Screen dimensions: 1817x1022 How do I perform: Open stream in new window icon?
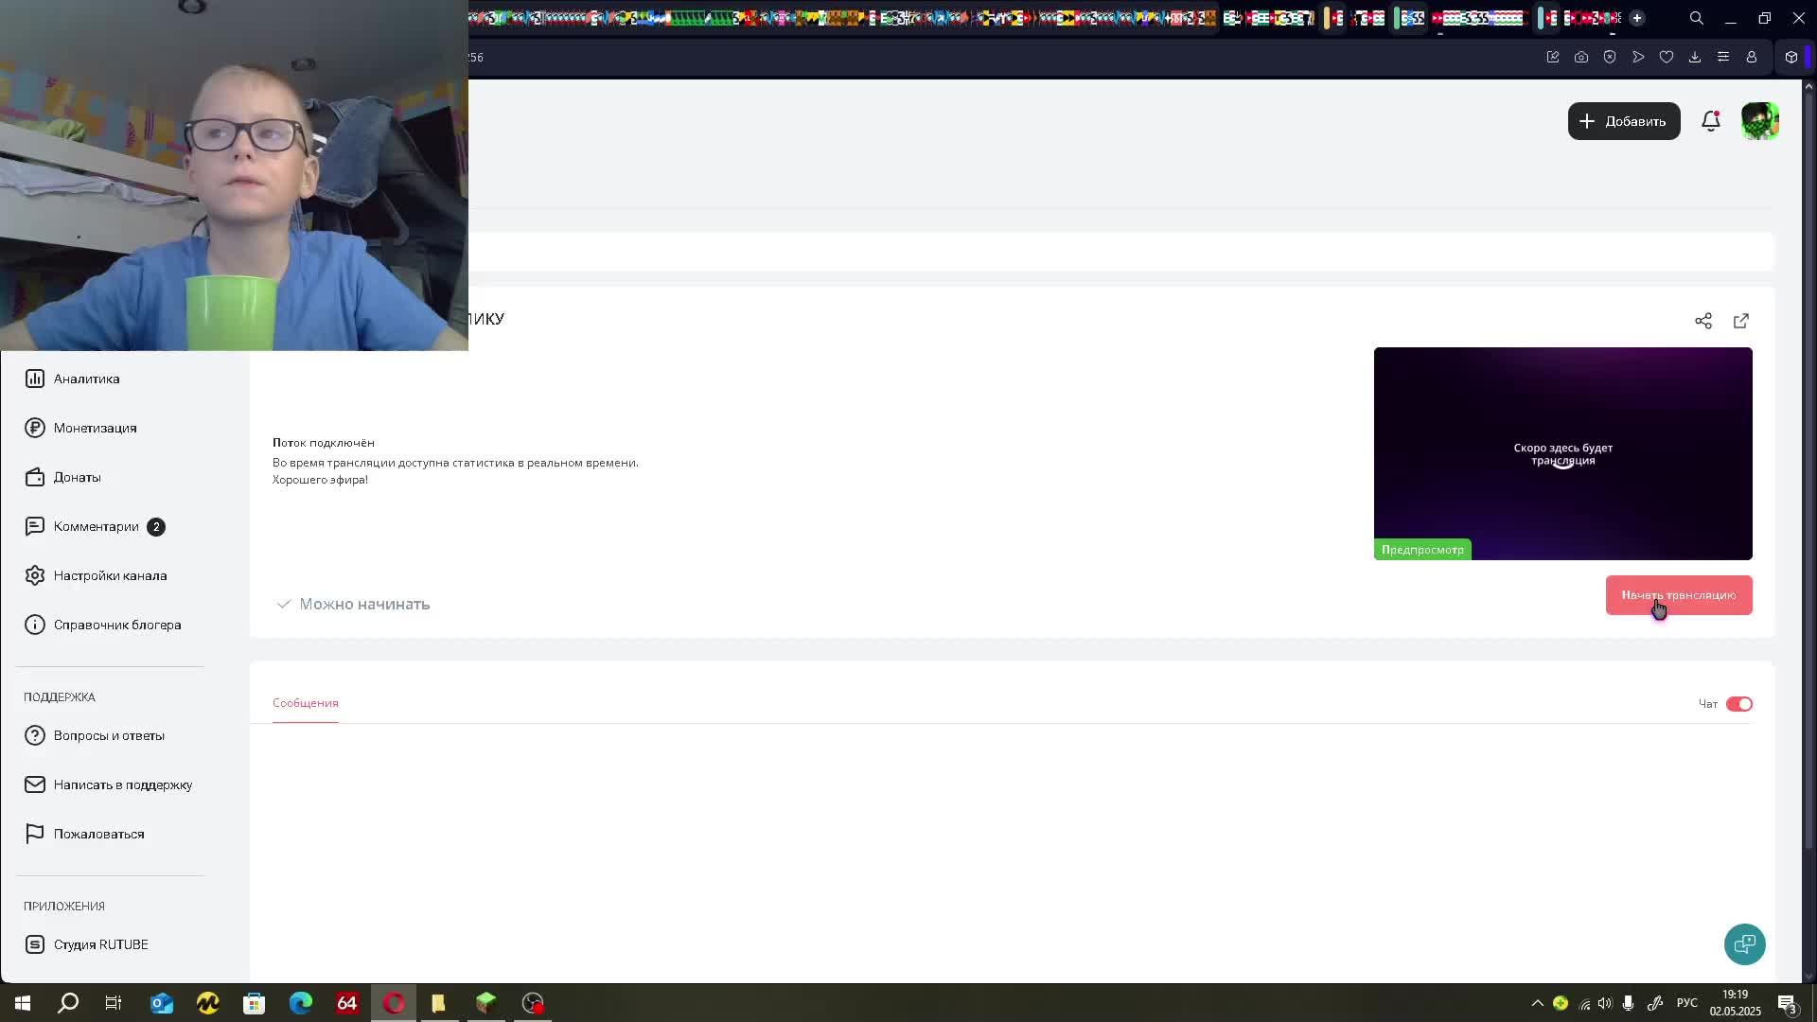point(1740,321)
